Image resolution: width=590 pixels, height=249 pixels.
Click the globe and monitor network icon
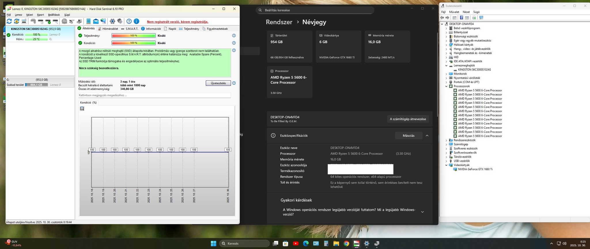(103, 21)
